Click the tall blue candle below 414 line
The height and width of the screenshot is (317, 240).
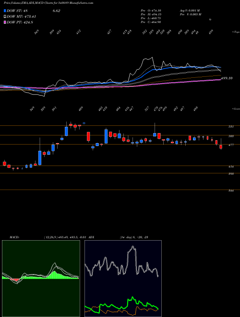(x=40, y=158)
